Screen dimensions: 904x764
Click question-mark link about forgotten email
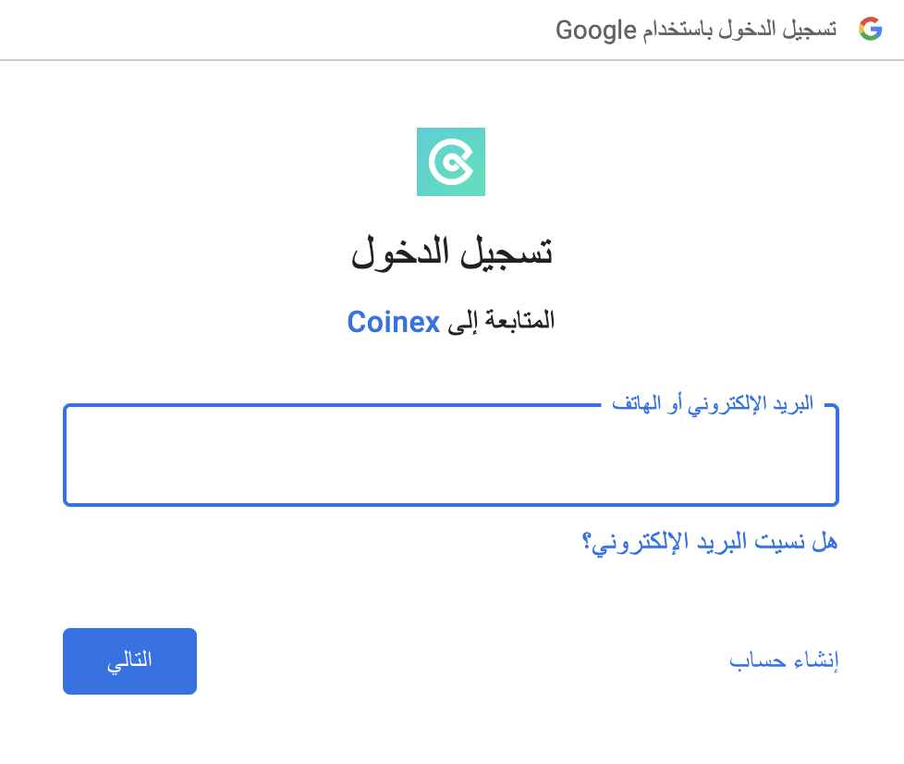[x=710, y=542]
